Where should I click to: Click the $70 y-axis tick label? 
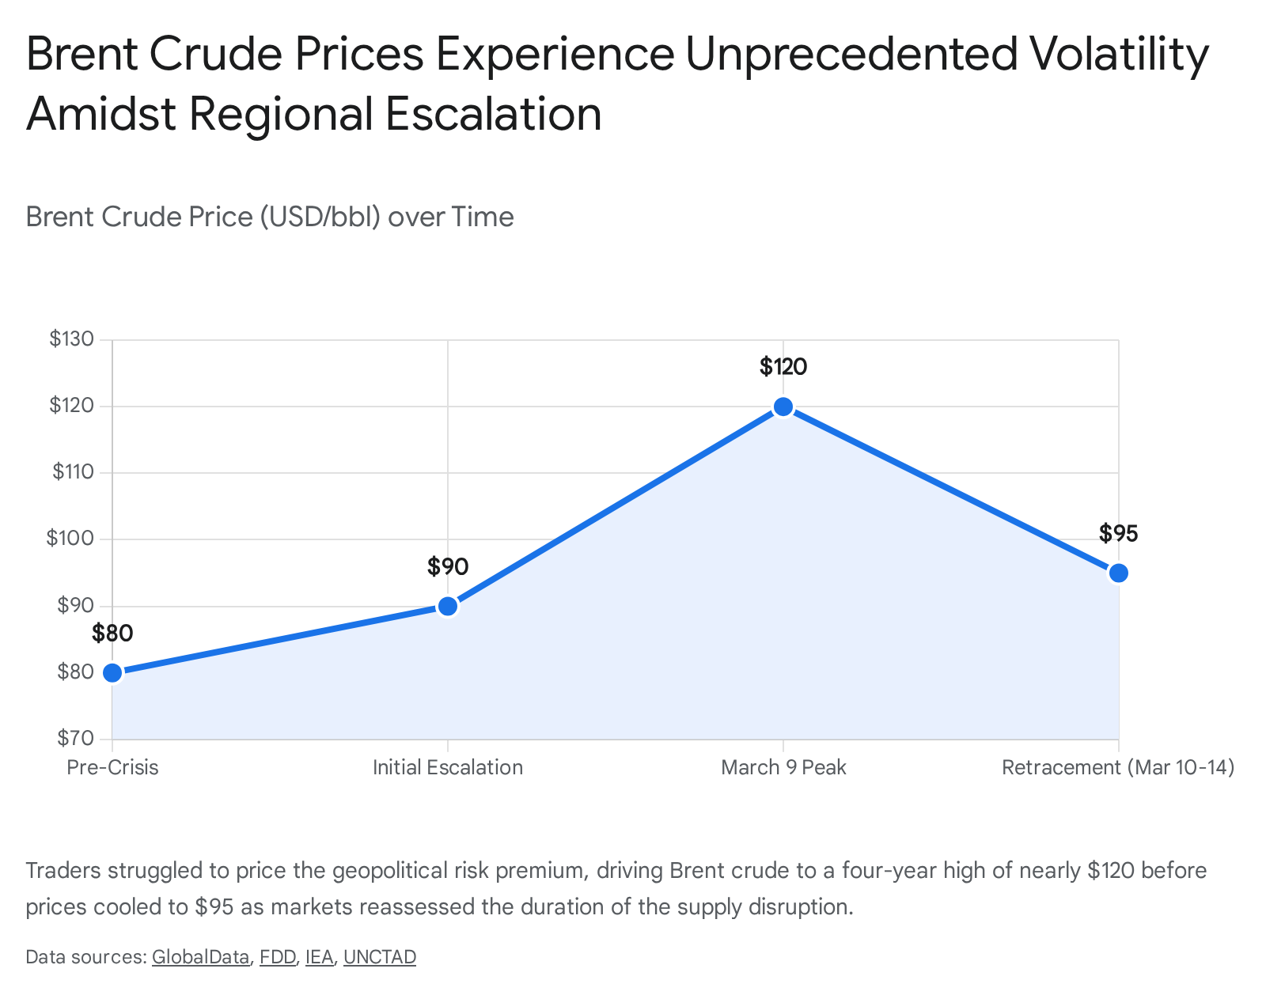(x=75, y=739)
